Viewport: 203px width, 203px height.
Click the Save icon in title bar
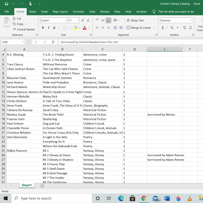pyautogui.click(x=6, y=4)
